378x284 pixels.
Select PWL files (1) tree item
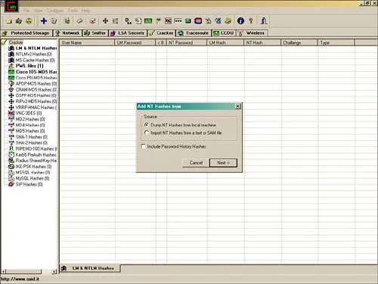click(x=29, y=66)
